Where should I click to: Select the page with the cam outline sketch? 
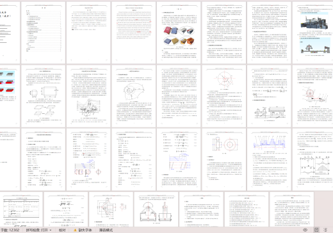click(x=134, y=96)
